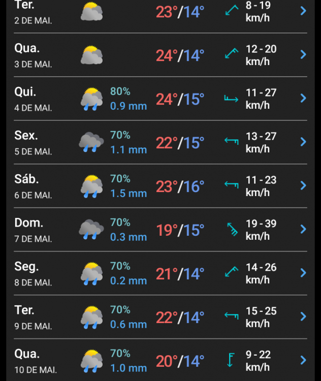321x381 pixels.
Task: Open the forecast for Sáb. 6 de mai.
Action: point(160,186)
